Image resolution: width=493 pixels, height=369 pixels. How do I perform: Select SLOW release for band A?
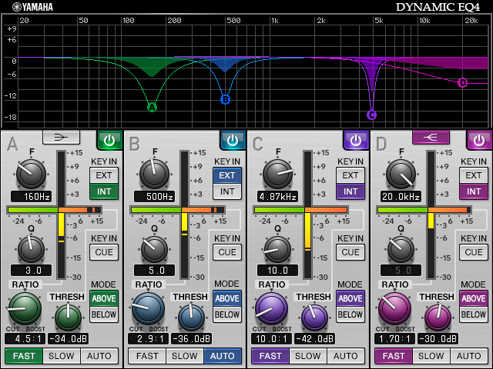click(62, 356)
